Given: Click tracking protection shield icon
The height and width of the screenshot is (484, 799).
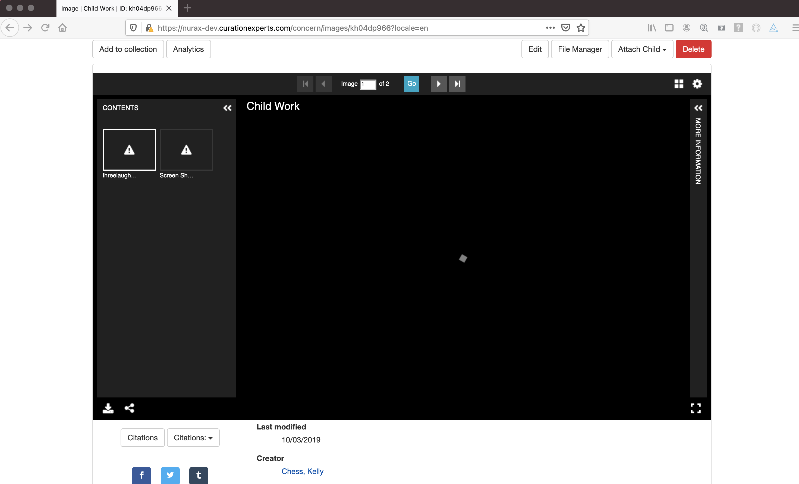Looking at the screenshot, I should (x=133, y=28).
